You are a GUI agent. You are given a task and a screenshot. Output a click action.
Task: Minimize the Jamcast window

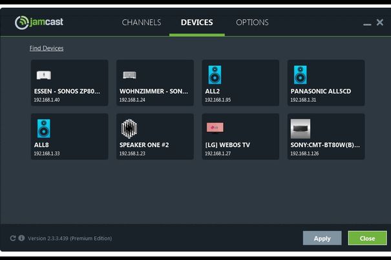click(367, 25)
